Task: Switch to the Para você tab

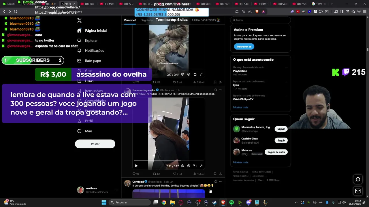Action: tap(130, 20)
